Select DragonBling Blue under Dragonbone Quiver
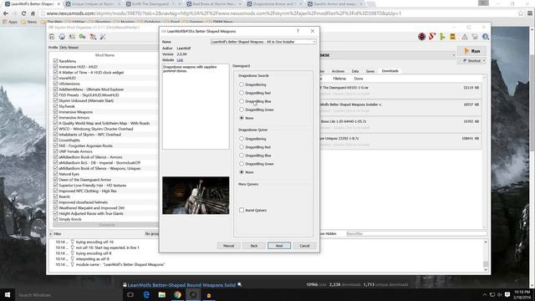The image size is (535, 301). (x=242, y=156)
